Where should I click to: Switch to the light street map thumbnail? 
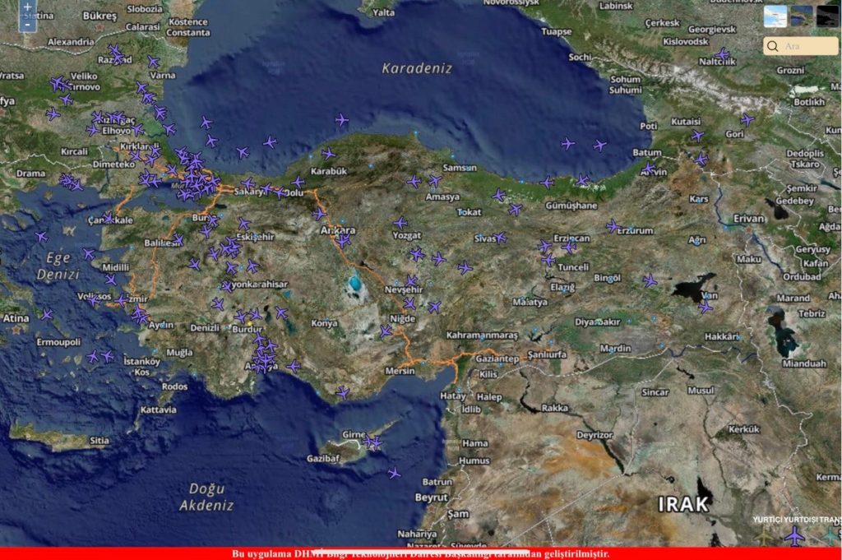tap(775, 16)
